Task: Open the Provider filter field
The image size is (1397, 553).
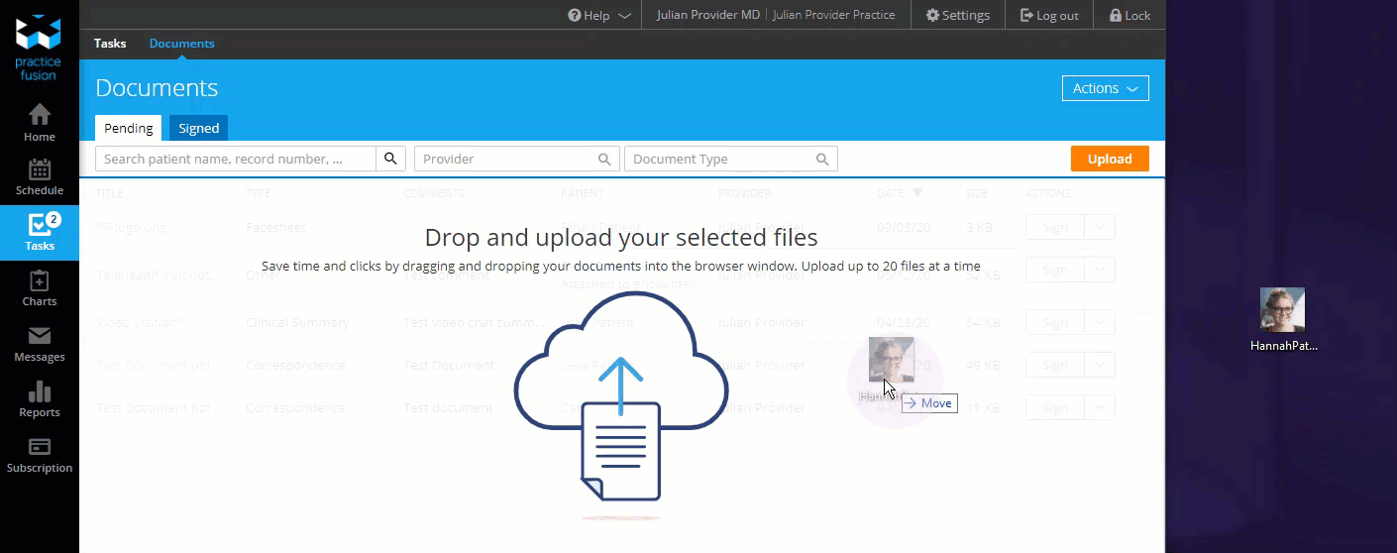Action: (x=516, y=159)
